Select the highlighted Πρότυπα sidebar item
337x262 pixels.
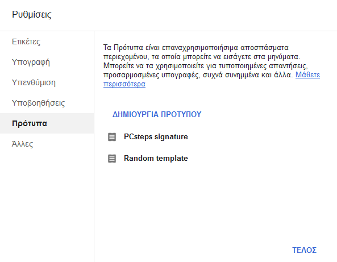[47, 123]
